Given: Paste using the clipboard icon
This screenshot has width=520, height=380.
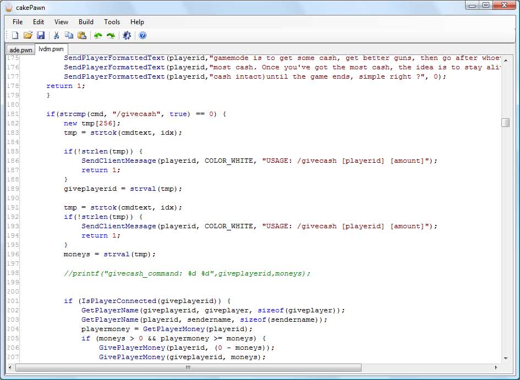Looking at the screenshot, I should coord(81,36).
